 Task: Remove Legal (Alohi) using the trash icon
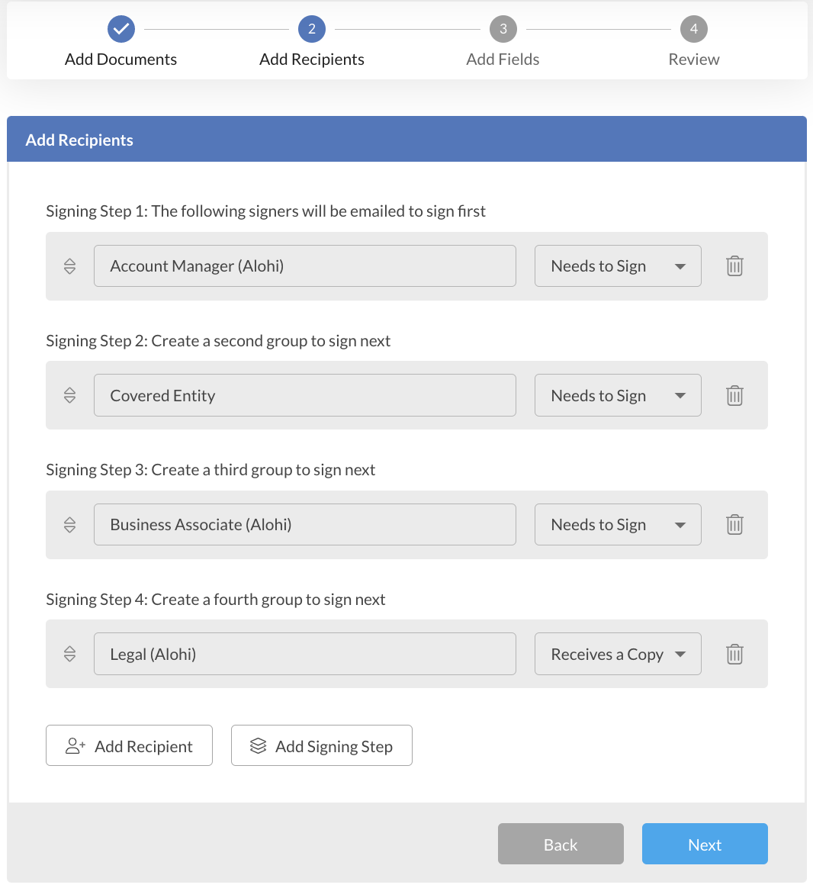tap(734, 654)
